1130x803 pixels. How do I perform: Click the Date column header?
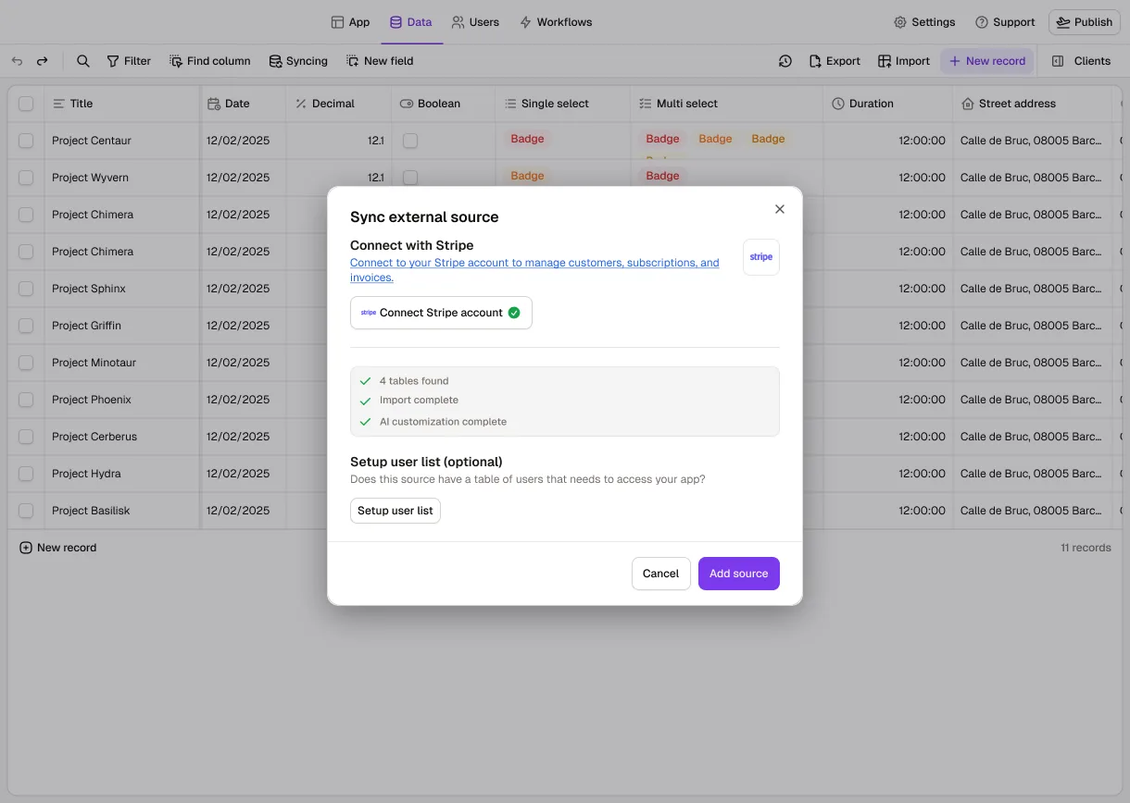(x=243, y=104)
